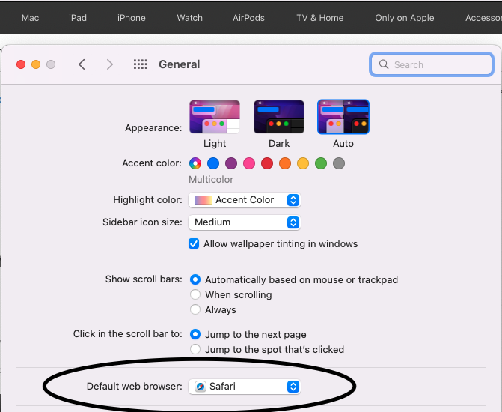Choose the Auto appearance thumbnail

(x=343, y=117)
